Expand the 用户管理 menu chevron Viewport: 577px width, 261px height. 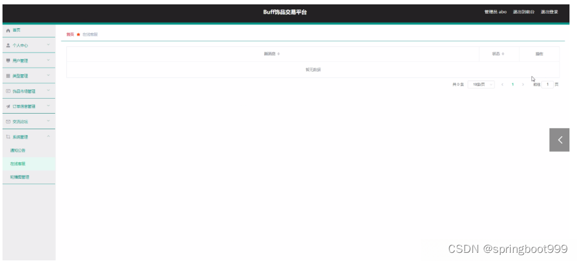(48, 60)
